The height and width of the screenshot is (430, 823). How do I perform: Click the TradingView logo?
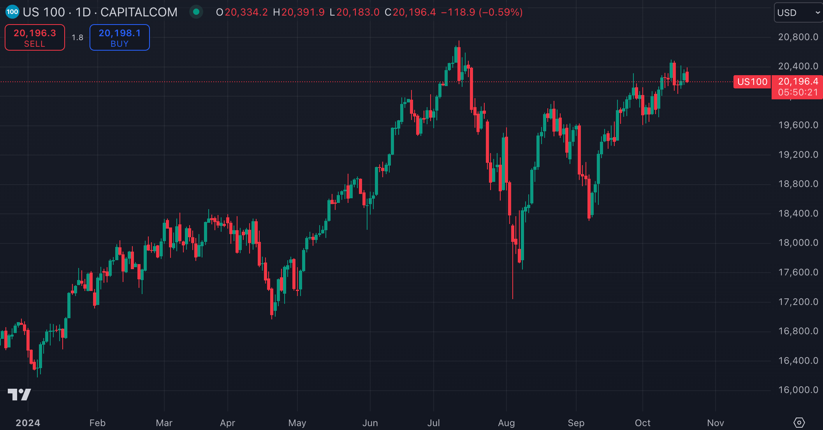[x=19, y=395]
